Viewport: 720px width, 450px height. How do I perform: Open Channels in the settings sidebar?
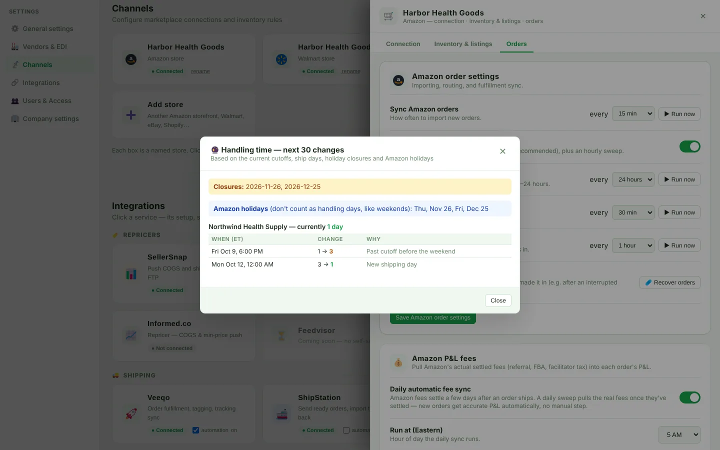point(50,64)
